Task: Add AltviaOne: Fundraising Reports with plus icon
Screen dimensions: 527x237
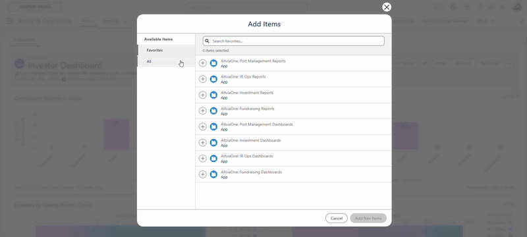Action: tap(203, 111)
